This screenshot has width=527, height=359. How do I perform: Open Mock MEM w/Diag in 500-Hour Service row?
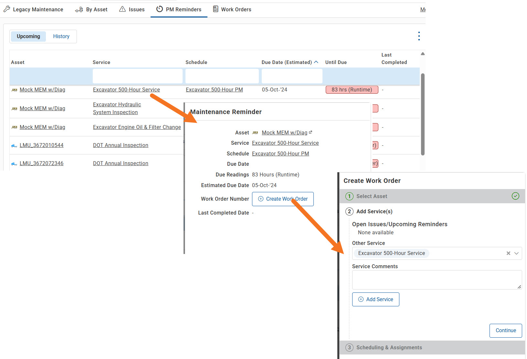point(42,90)
